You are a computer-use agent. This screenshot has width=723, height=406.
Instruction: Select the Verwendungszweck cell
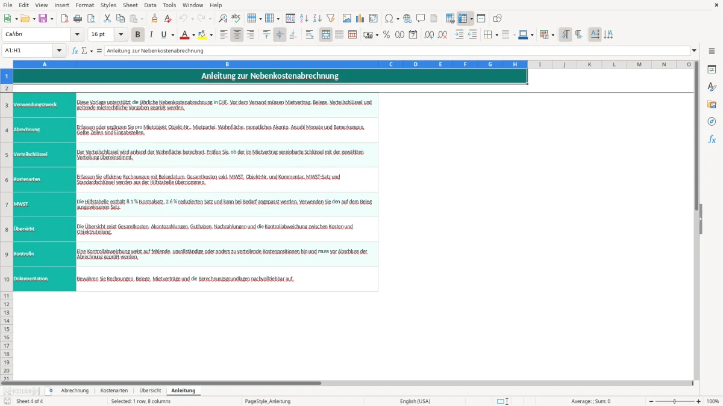[45, 105]
